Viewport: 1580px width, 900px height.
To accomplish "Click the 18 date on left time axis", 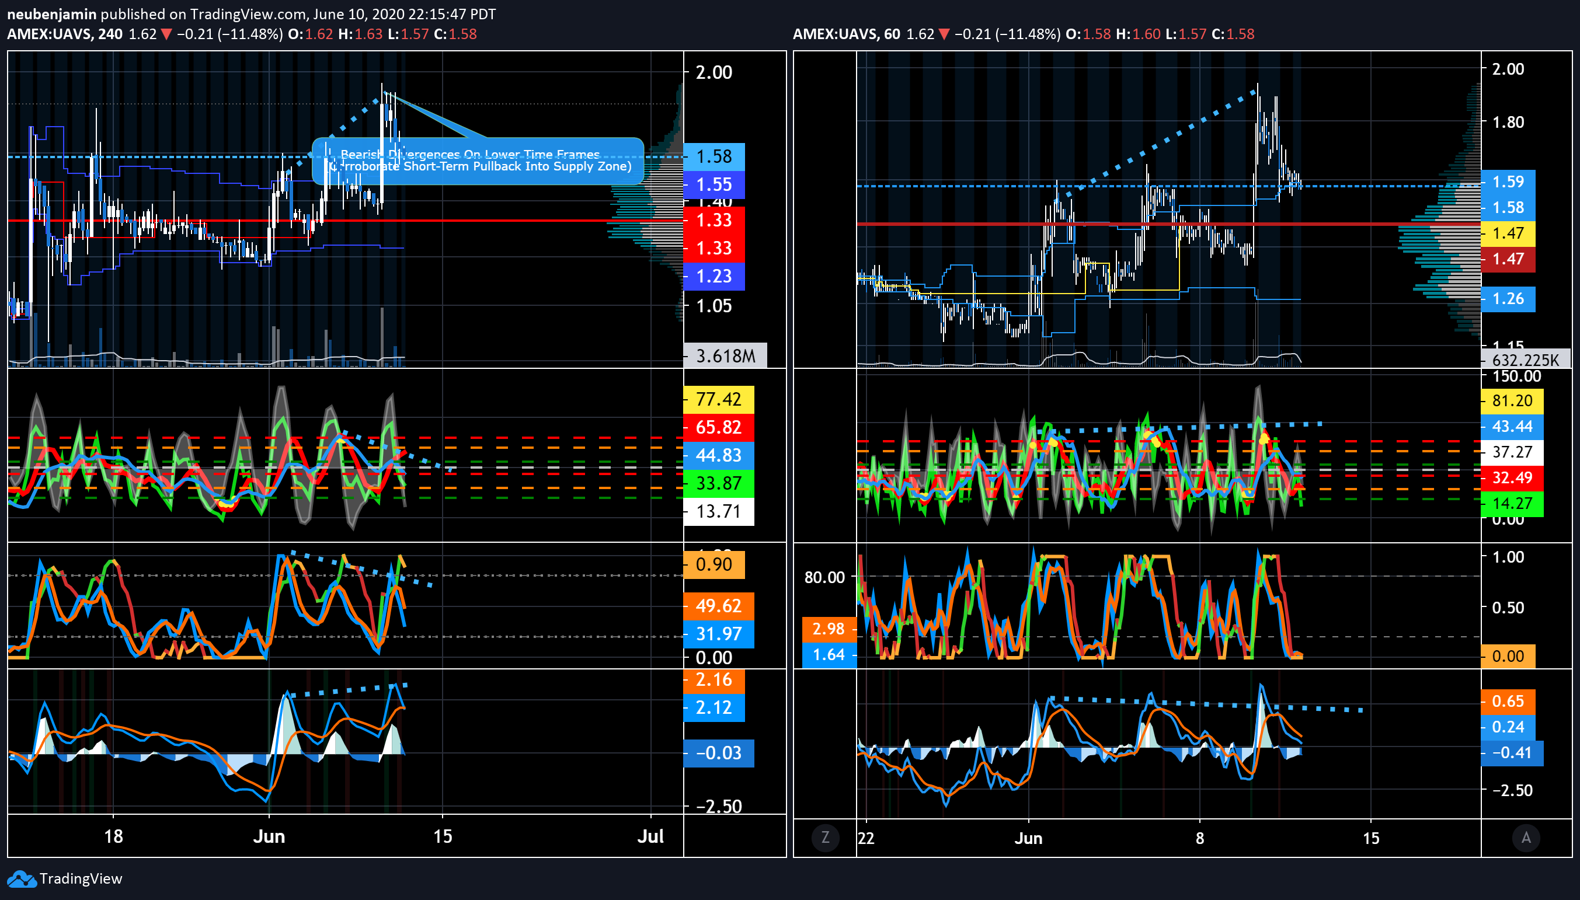I will 113,836.
